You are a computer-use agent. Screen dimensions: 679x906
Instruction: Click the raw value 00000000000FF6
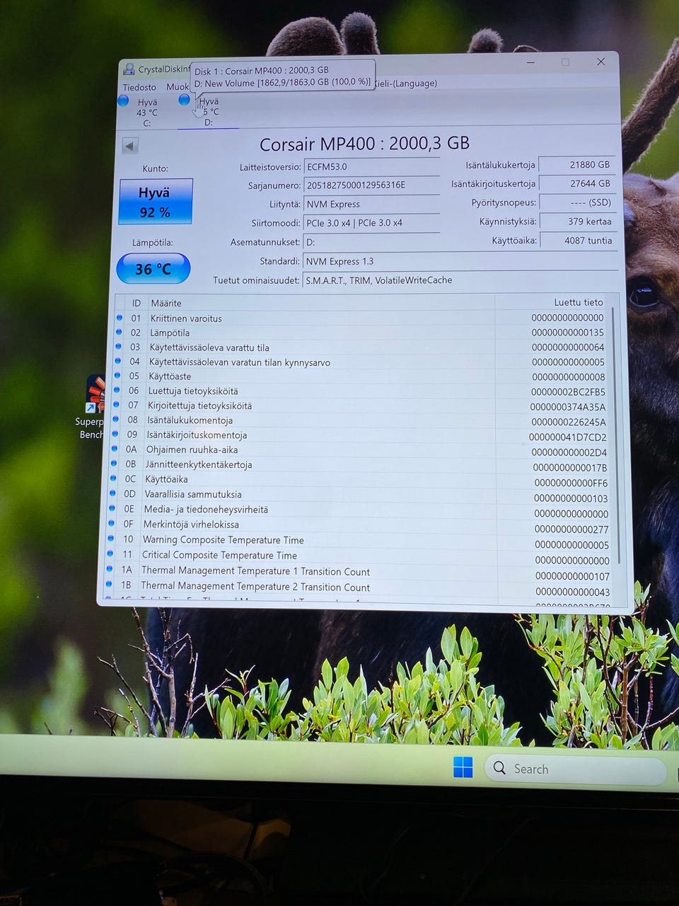571,483
